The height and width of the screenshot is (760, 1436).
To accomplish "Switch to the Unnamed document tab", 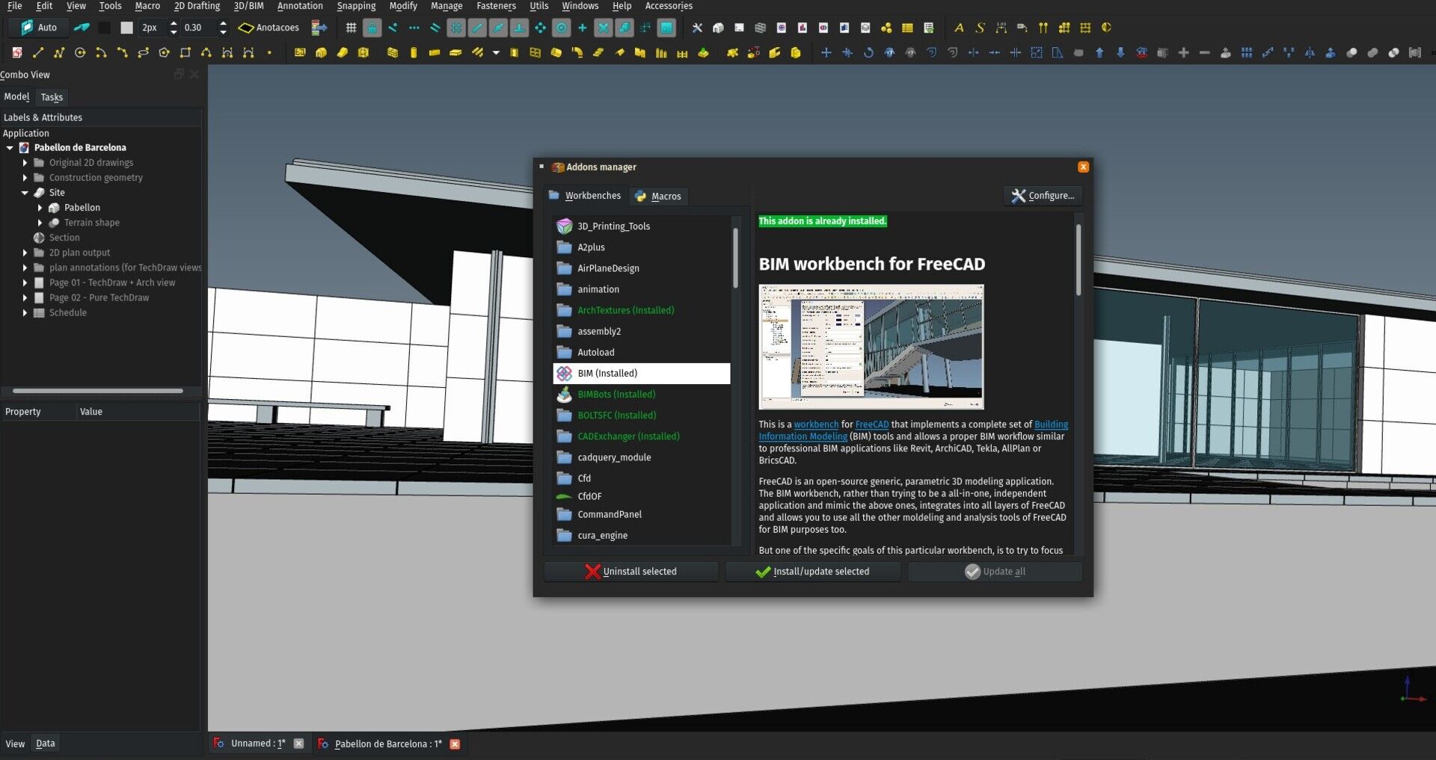I will [258, 744].
